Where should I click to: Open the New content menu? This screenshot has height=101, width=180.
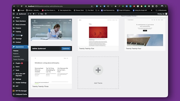click(x=41, y=14)
